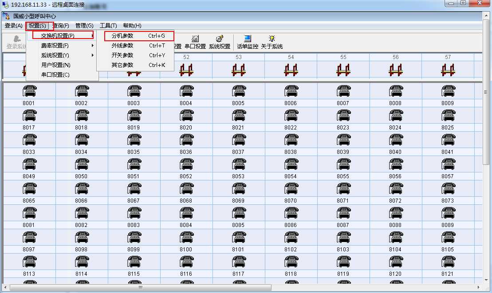492x293 pixels.
Task: Select trunk line 57 icon
Action: 448,70
